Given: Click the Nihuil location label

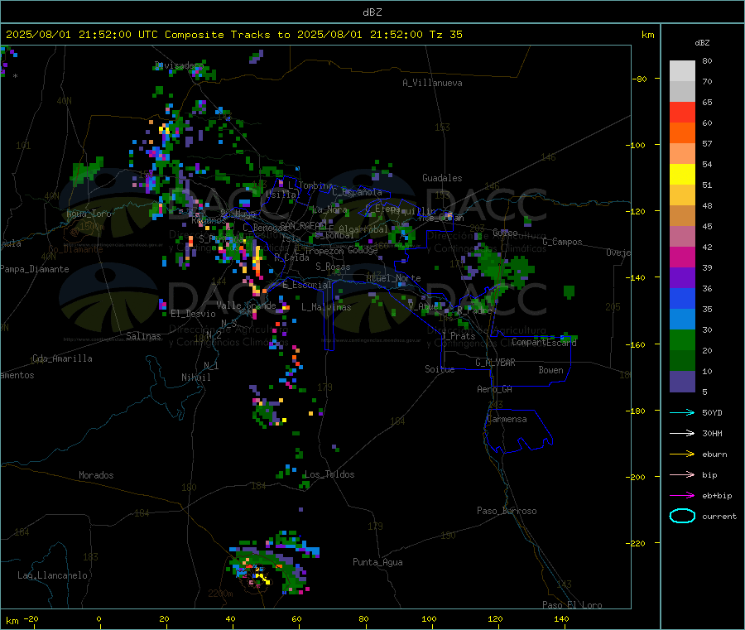Looking at the screenshot, I should point(196,378).
